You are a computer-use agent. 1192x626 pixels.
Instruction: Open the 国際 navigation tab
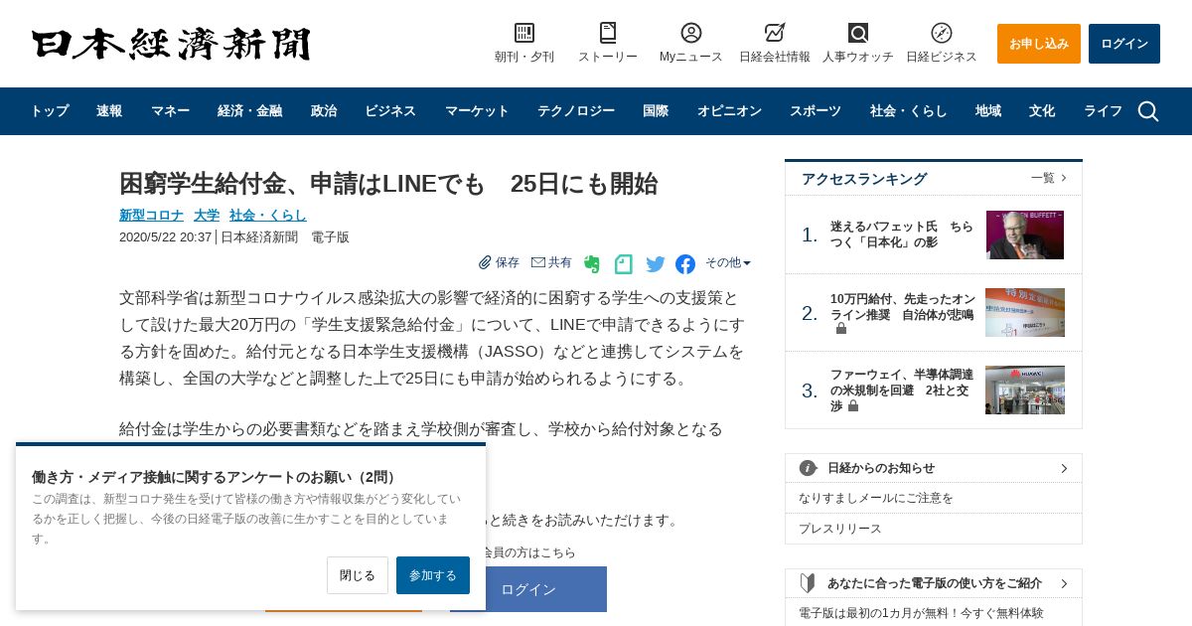(x=656, y=111)
